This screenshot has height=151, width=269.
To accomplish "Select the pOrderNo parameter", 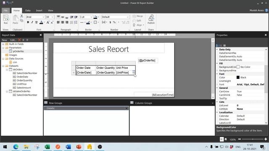I will [18, 51].
